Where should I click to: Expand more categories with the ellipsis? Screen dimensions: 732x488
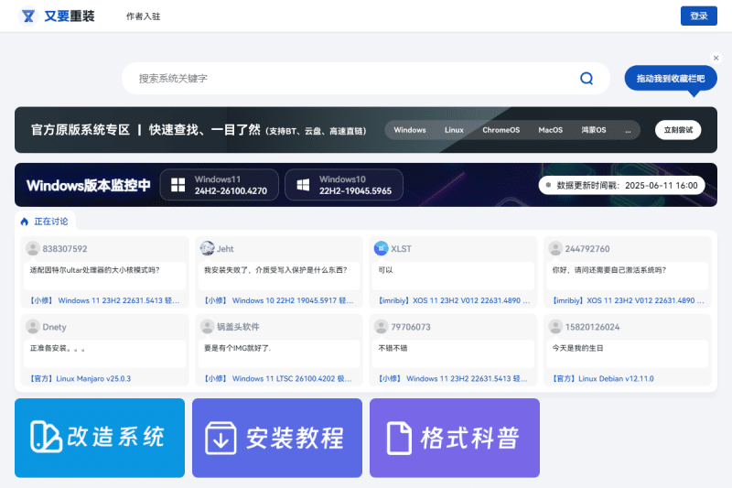[628, 130]
